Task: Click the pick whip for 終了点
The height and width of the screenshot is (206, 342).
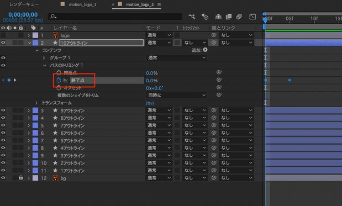Action: pos(219,80)
